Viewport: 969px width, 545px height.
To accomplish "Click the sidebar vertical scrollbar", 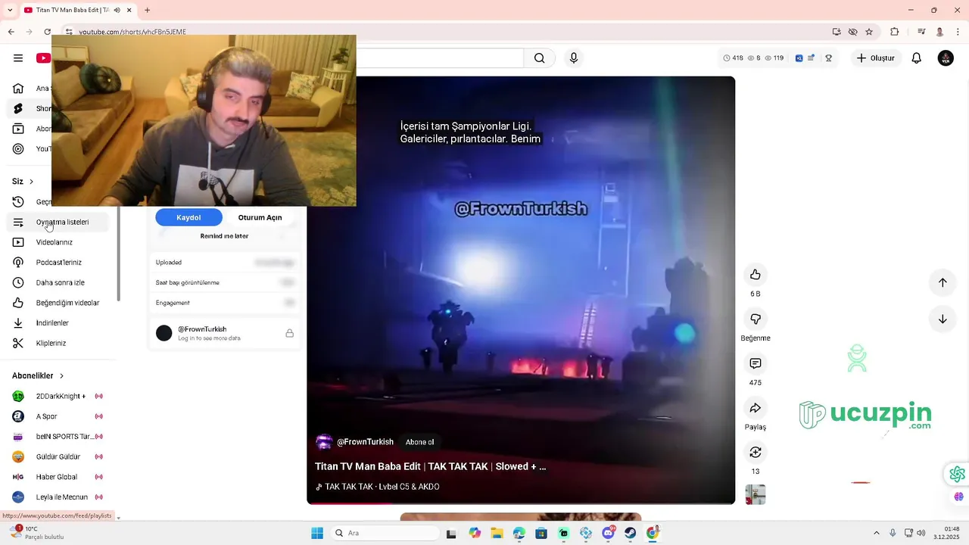I will [x=118, y=254].
